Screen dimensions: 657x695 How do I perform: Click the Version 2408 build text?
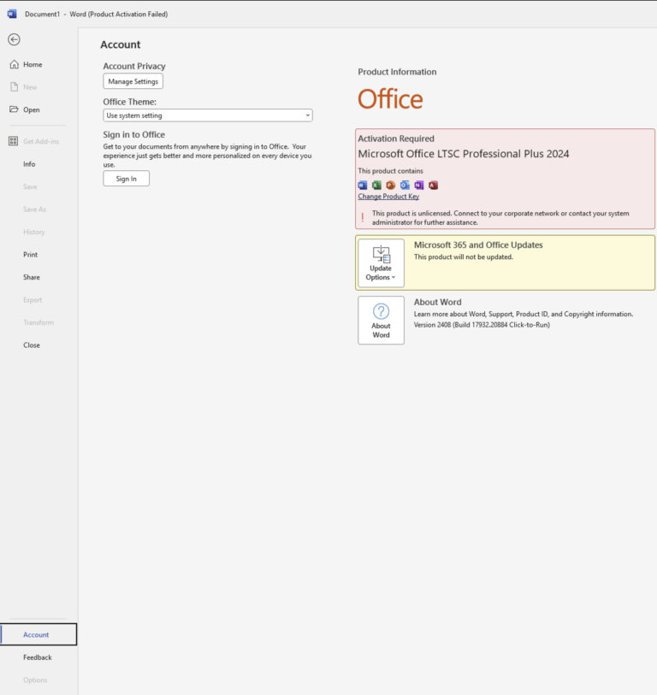click(x=482, y=325)
